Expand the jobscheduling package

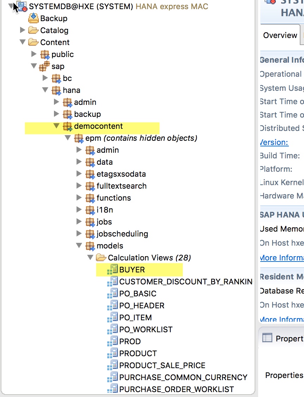click(x=79, y=233)
